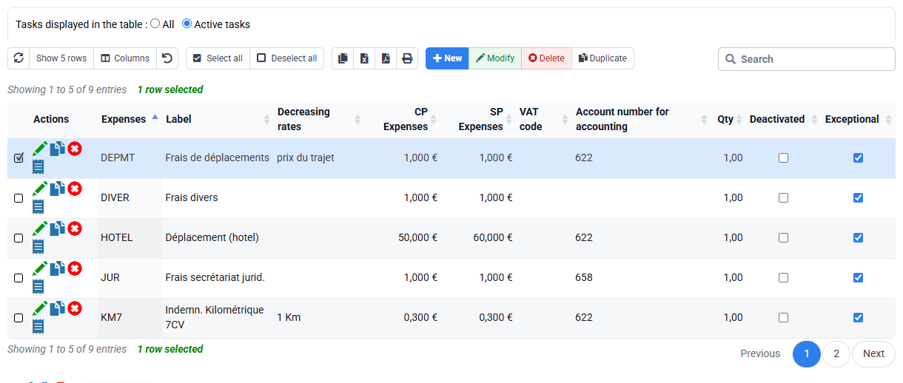Image resolution: width=903 pixels, height=383 pixels.
Task: Click the blue New button
Action: pyautogui.click(x=447, y=58)
